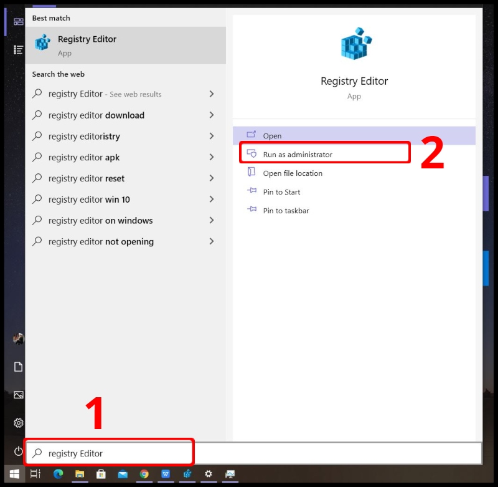The height and width of the screenshot is (487, 498).
Task: Click the Pin to taskbar pin icon
Action: point(251,209)
